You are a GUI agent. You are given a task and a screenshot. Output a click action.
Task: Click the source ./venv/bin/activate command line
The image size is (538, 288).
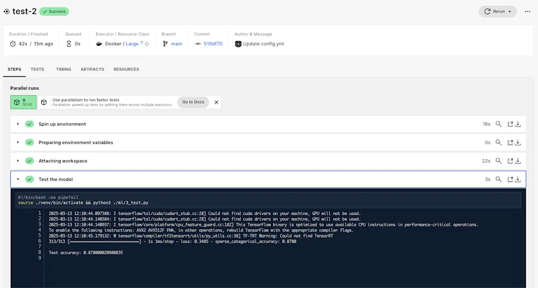(x=83, y=203)
